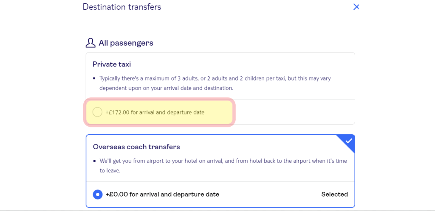Click the "Private taxi" card heading
The width and height of the screenshot is (435, 211).
[x=112, y=64]
